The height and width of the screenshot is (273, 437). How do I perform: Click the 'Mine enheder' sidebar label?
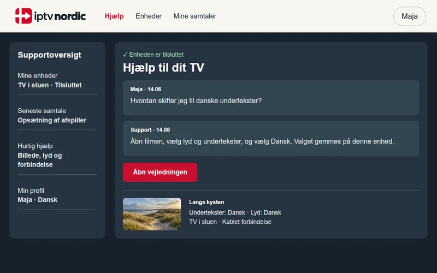pyautogui.click(x=38, y=76)
